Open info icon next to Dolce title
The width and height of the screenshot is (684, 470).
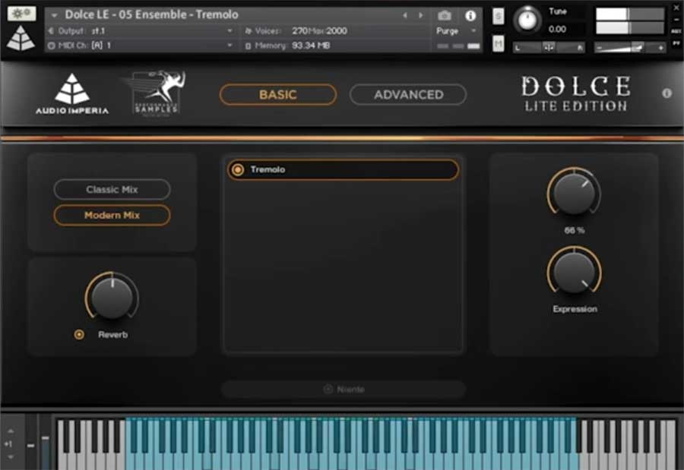point(667,93)
